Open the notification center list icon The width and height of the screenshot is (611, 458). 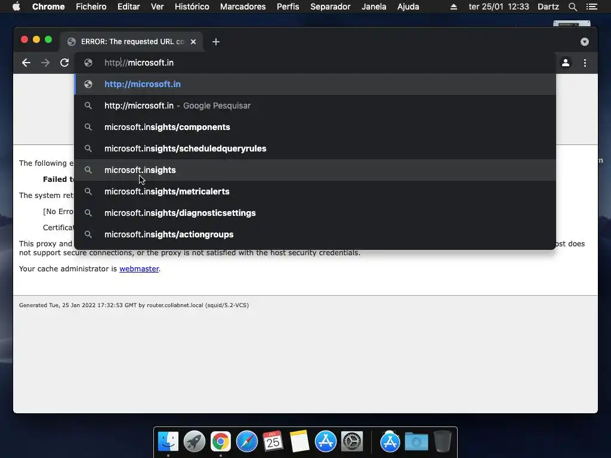coord(591,7)
